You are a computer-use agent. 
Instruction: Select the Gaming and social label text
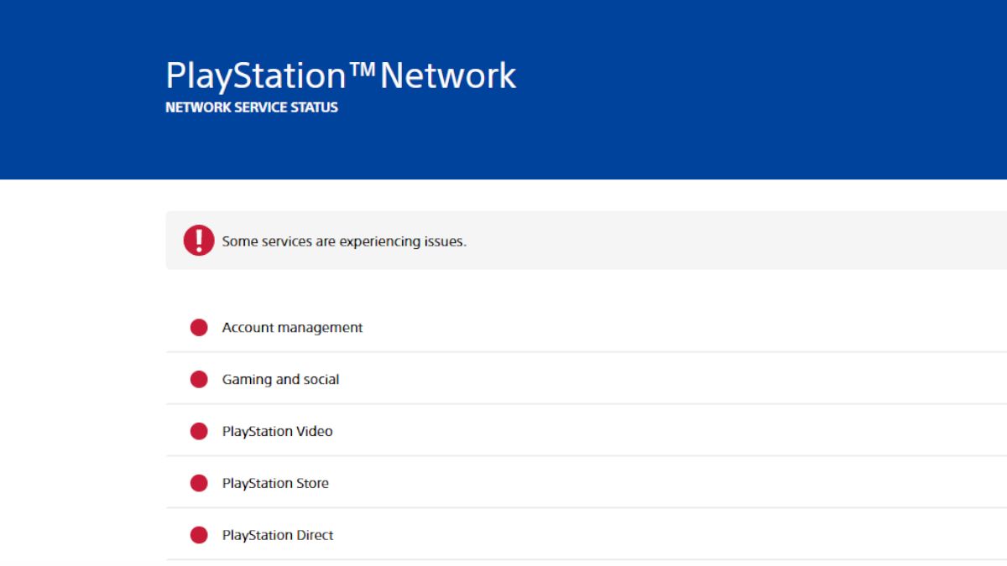pos(280,379)
